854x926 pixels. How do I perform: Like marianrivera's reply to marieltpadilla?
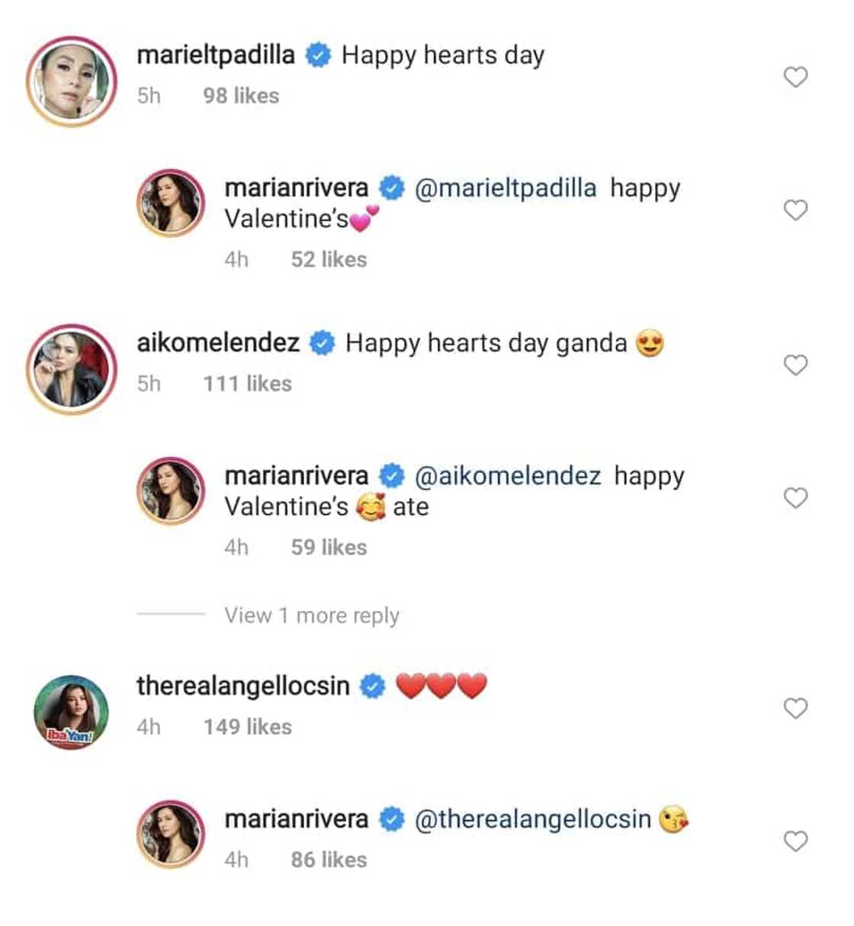(795, 210)
